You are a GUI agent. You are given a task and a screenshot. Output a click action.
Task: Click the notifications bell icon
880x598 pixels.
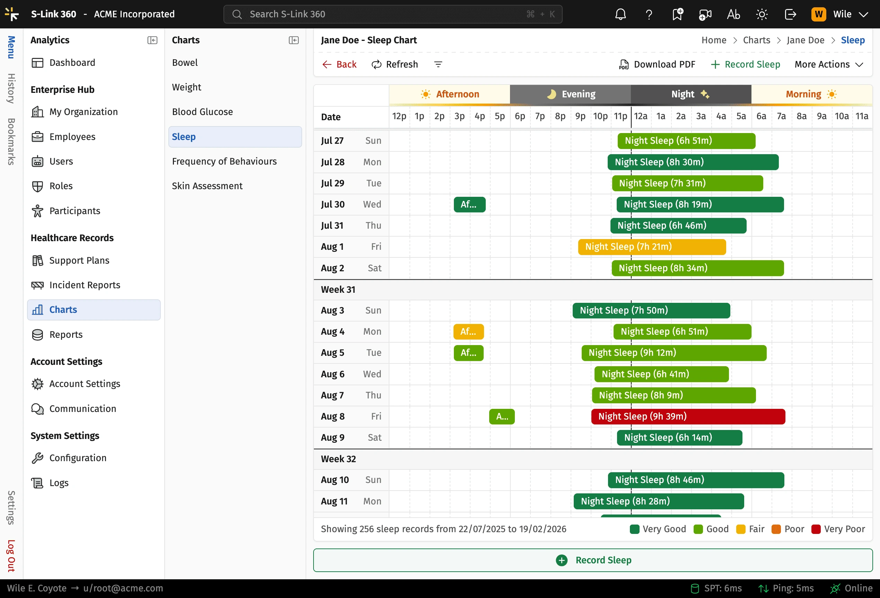tap(620, 15)
